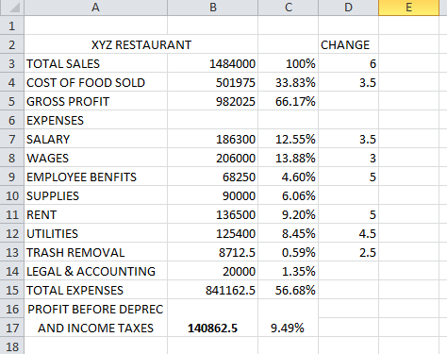Image resolution: width=447 pixels, height=354 pixels.
Task: Click the 841162.5 total expenses value
Action: 213,290
